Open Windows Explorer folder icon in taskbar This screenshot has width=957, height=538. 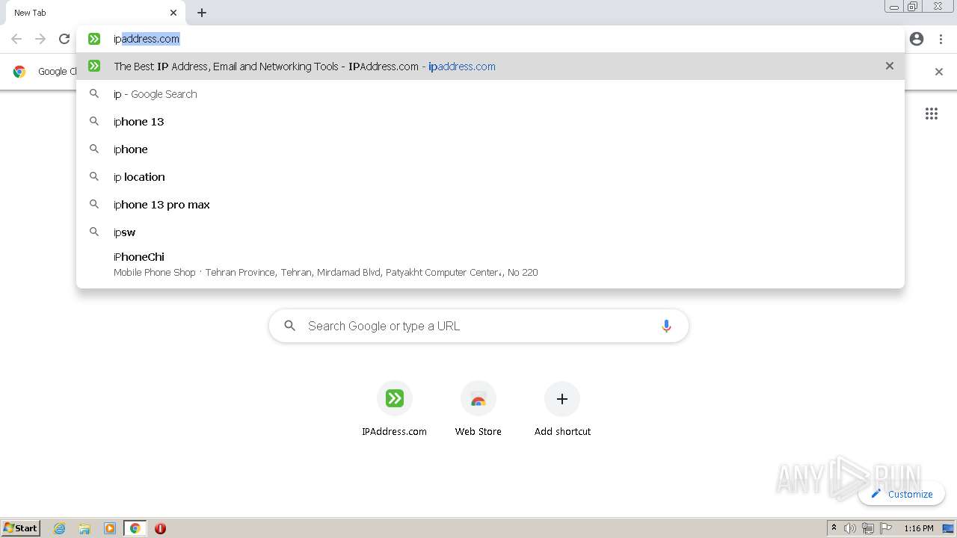84,528
